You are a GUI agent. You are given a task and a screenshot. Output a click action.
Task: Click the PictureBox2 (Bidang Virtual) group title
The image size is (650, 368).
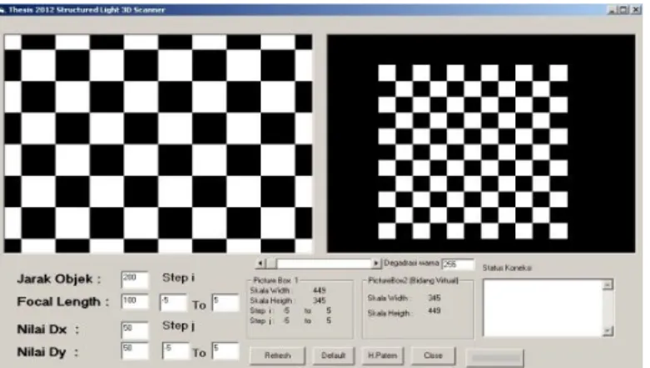tap(413, 281)
